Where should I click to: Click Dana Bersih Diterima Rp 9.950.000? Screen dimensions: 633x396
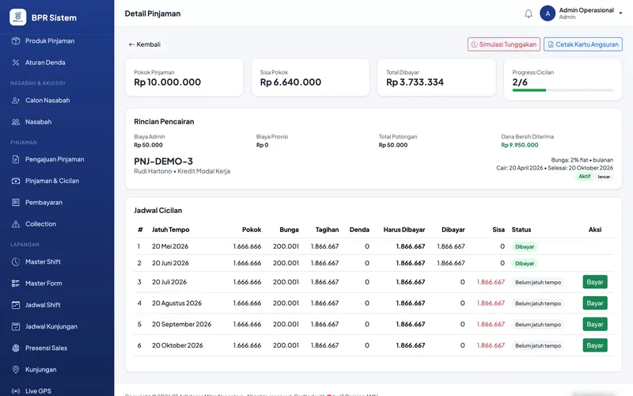[520, 145]
